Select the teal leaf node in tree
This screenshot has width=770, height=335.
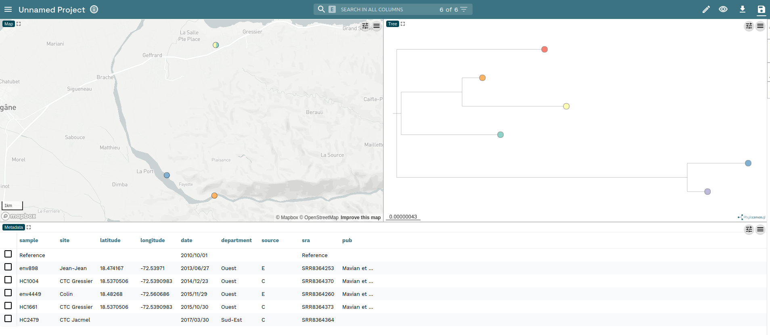click(x=500, y=135)
